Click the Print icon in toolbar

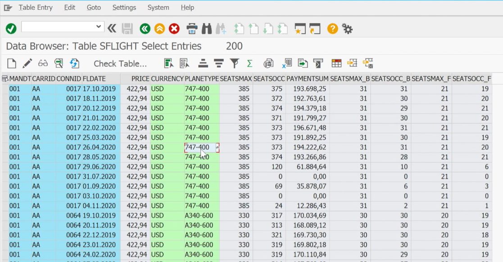pyautogui.click(x=192, y=29)
